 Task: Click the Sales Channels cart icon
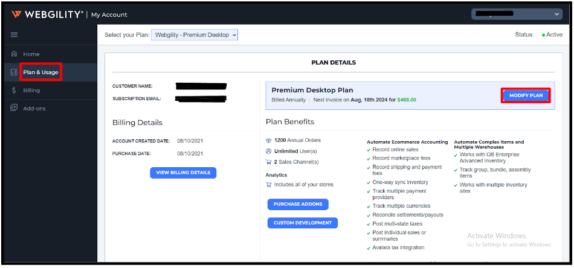[269, 162]
